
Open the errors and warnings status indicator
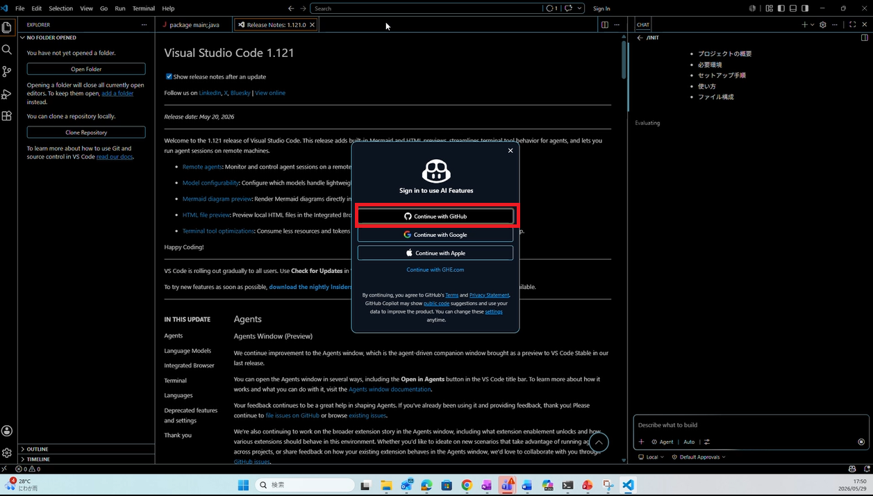pyautogui.click(x=28, y=469)
